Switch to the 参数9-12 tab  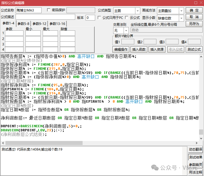39,24
